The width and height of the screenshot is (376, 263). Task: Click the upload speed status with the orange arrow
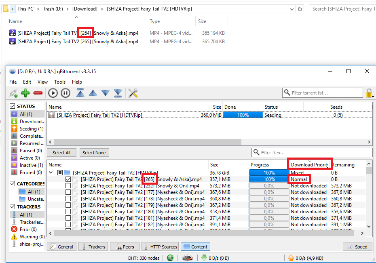coord(306,258)
